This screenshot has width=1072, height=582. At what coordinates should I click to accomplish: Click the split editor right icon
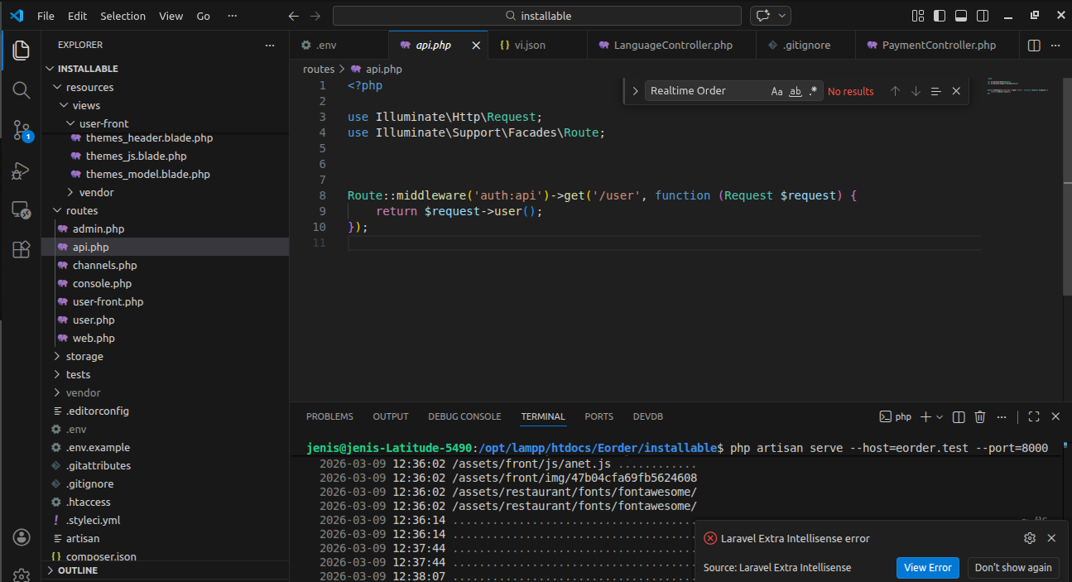click(1034, 46)
